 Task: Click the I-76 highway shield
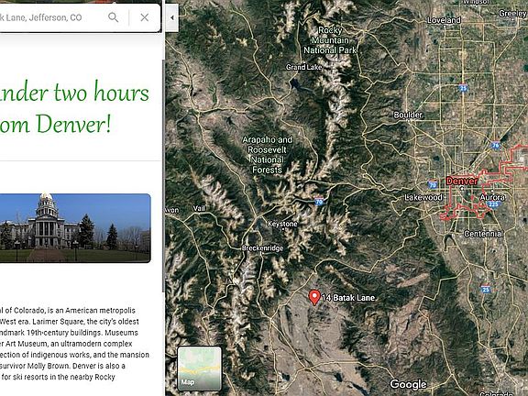(495, 146)
